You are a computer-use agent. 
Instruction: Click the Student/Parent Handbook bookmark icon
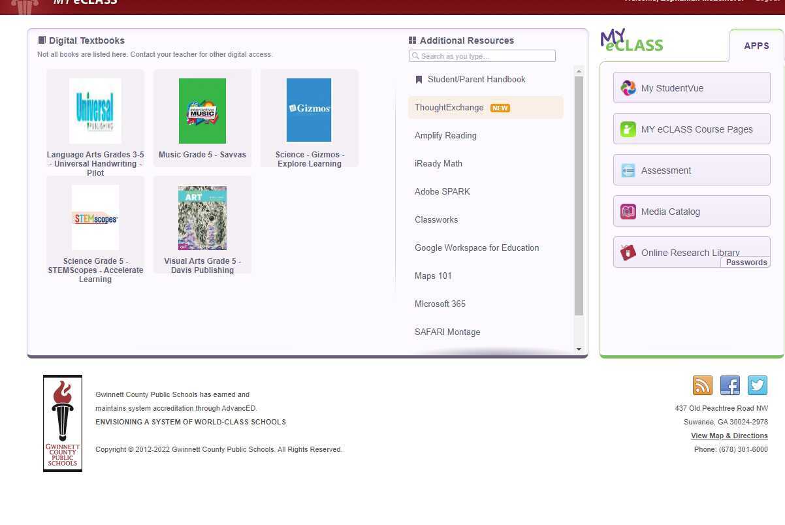419,79
